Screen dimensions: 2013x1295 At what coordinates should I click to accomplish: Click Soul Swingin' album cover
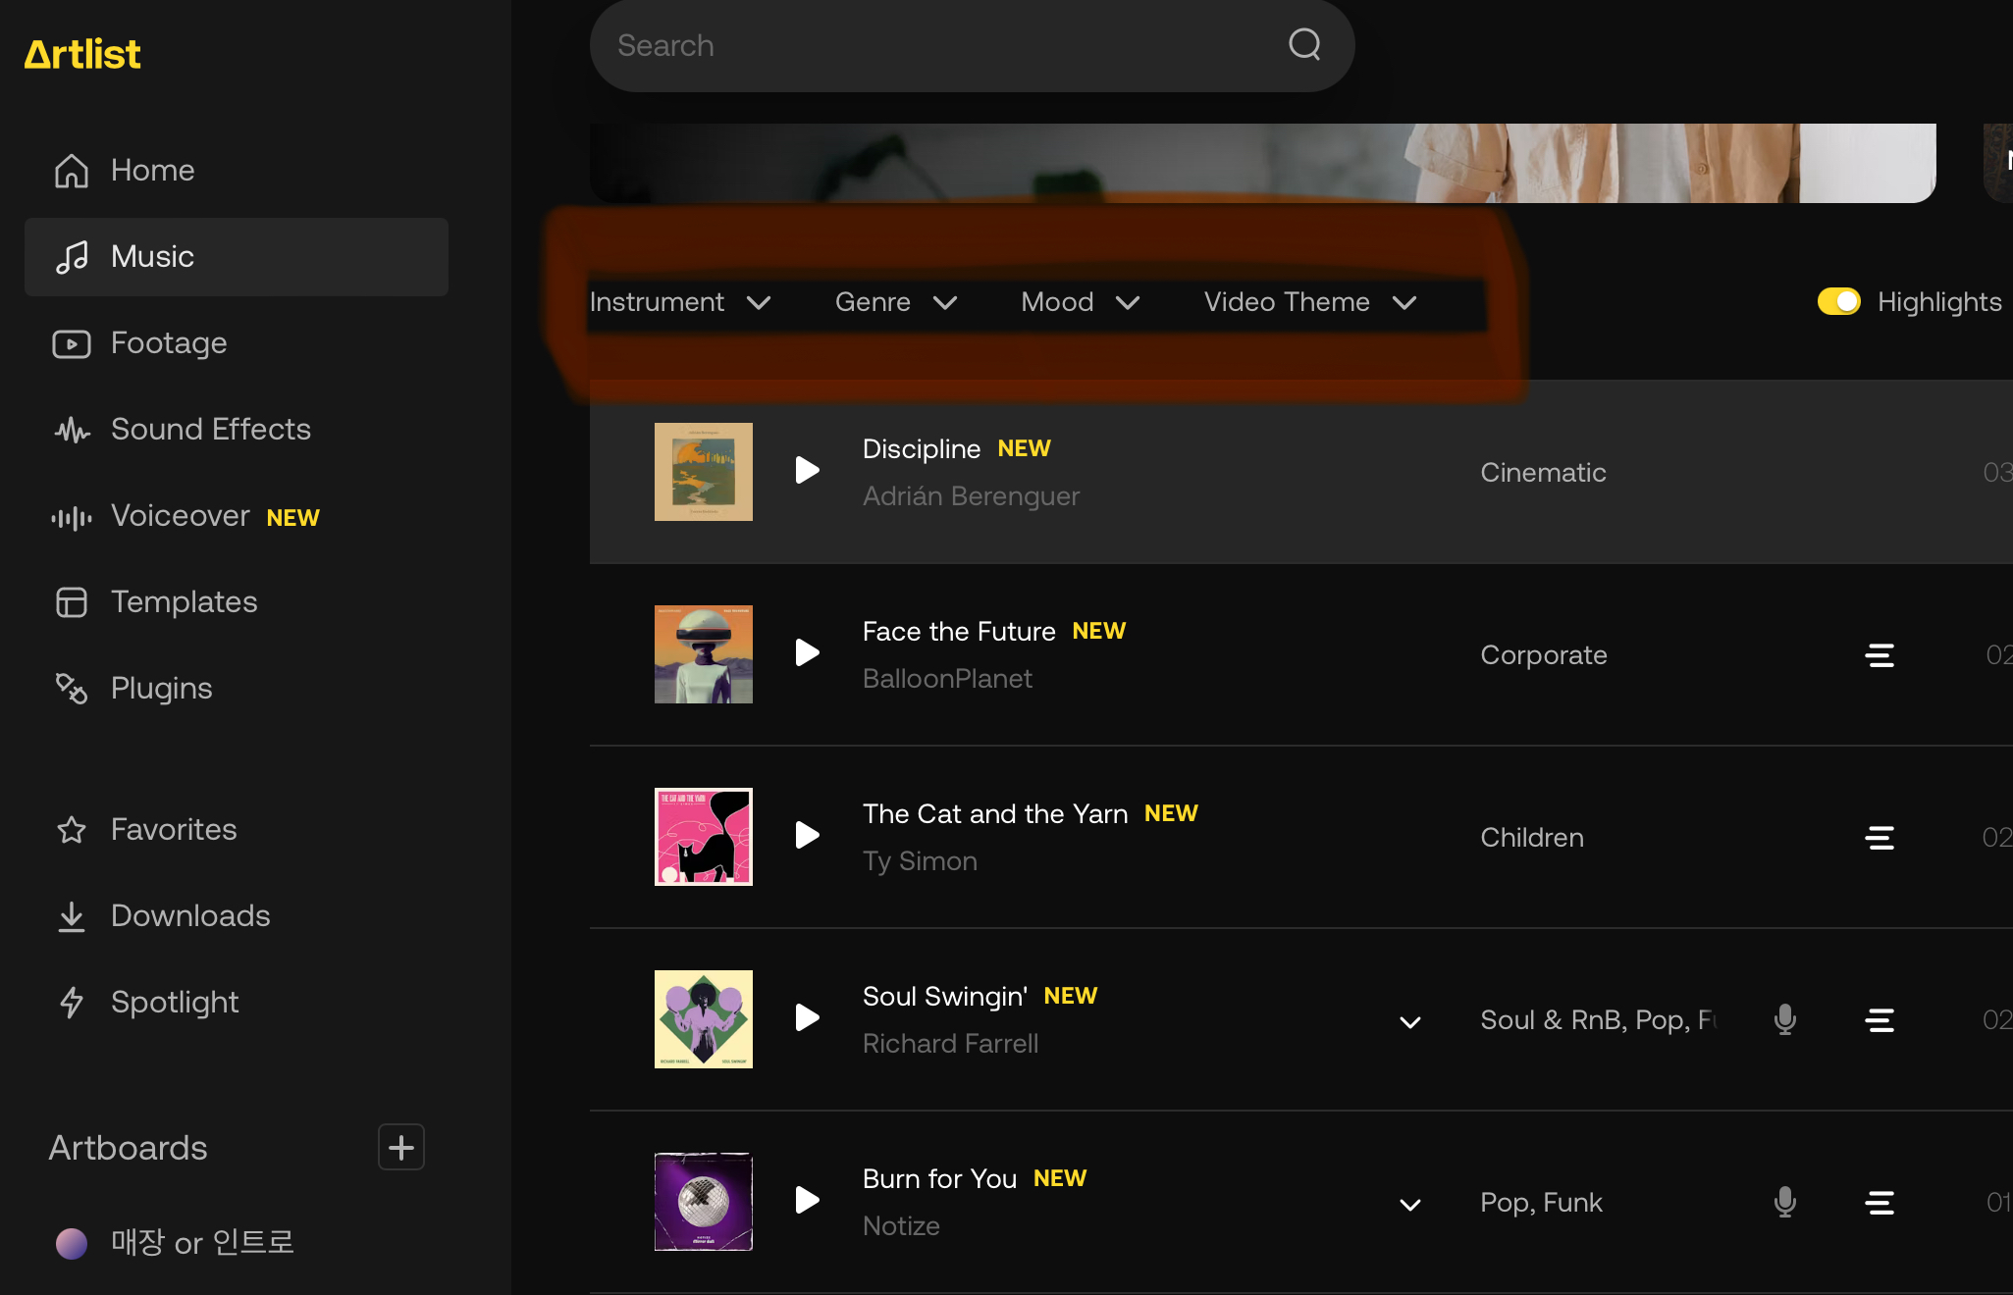click(704, 1019)
